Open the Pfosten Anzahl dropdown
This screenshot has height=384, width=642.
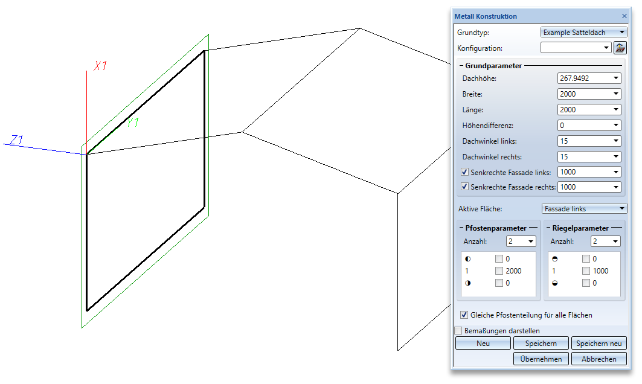[521, 241]
